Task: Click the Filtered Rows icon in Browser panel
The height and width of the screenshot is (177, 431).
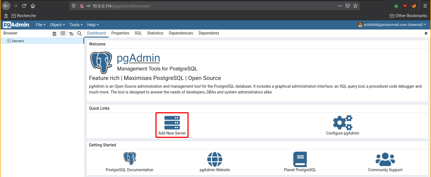Action: [x=71, y=33]
